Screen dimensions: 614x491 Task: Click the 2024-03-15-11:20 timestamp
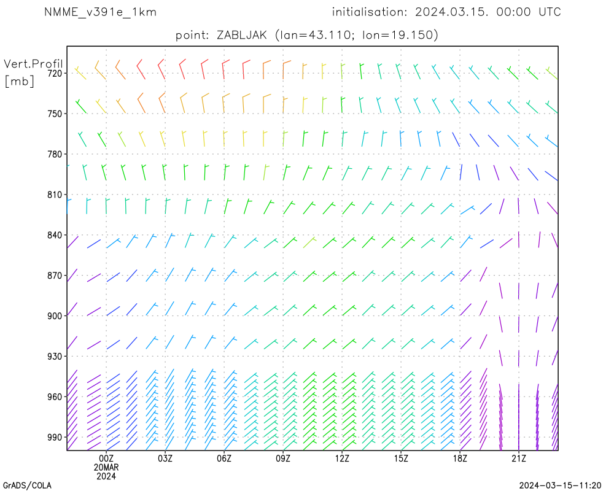point(560,486)
